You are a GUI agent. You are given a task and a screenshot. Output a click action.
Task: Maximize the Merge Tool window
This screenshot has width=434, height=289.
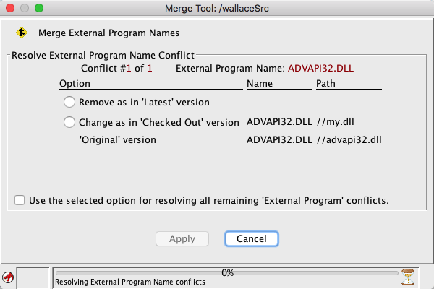pos(39,8)
